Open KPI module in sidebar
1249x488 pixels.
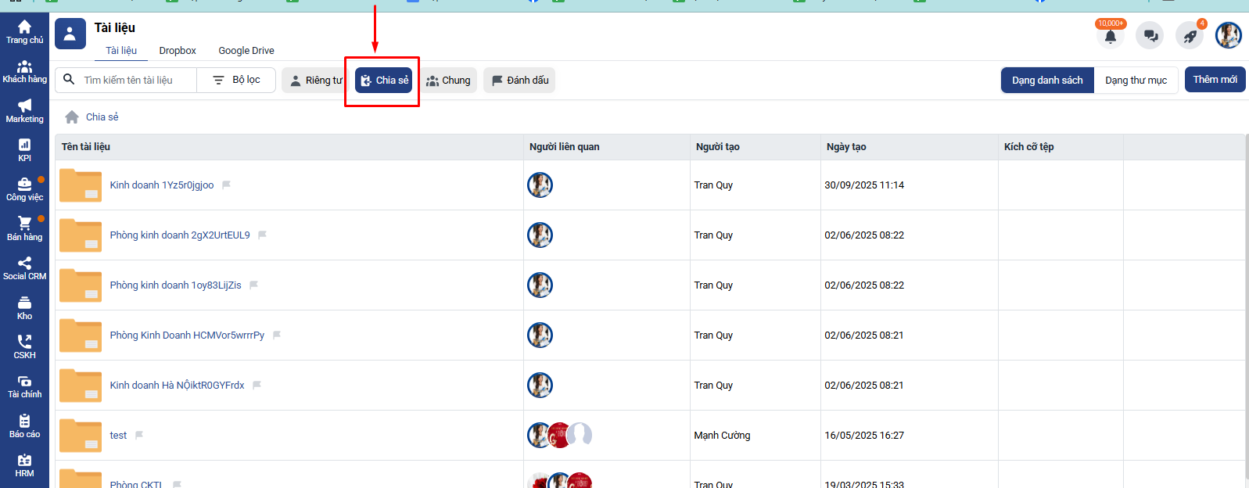pyautogui.click(x=25, y=150)
